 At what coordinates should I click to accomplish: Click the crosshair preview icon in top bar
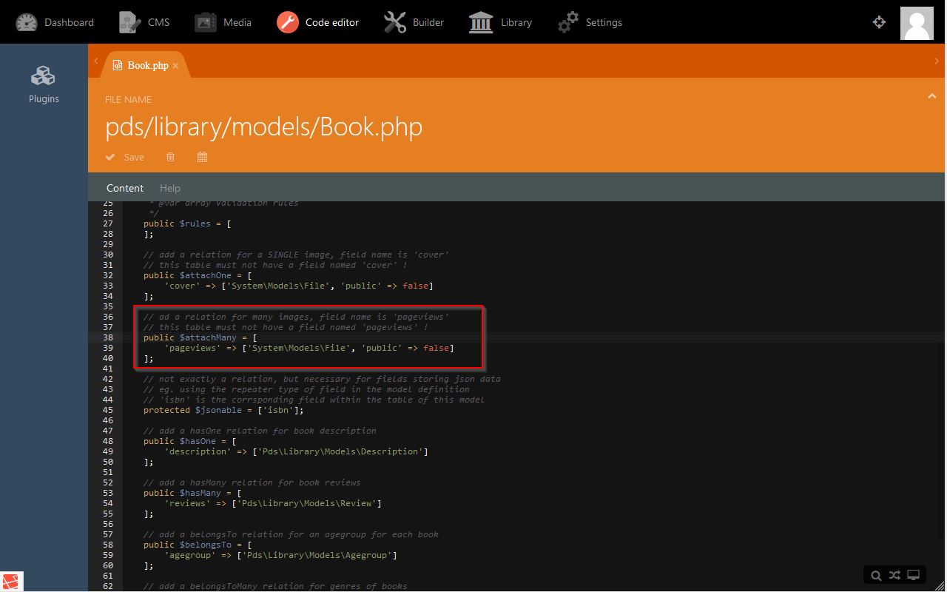click(x=879, y=22)
